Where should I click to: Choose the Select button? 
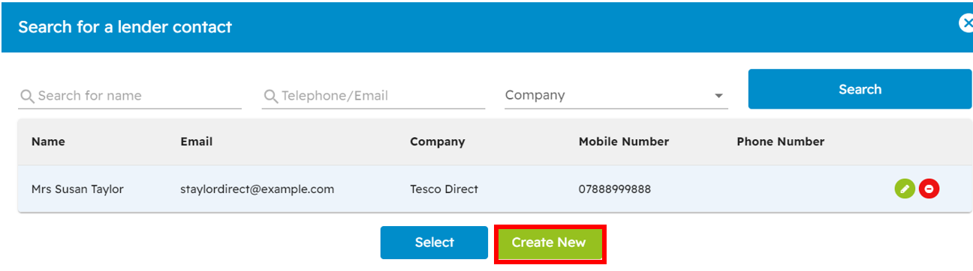pos(434,243)
